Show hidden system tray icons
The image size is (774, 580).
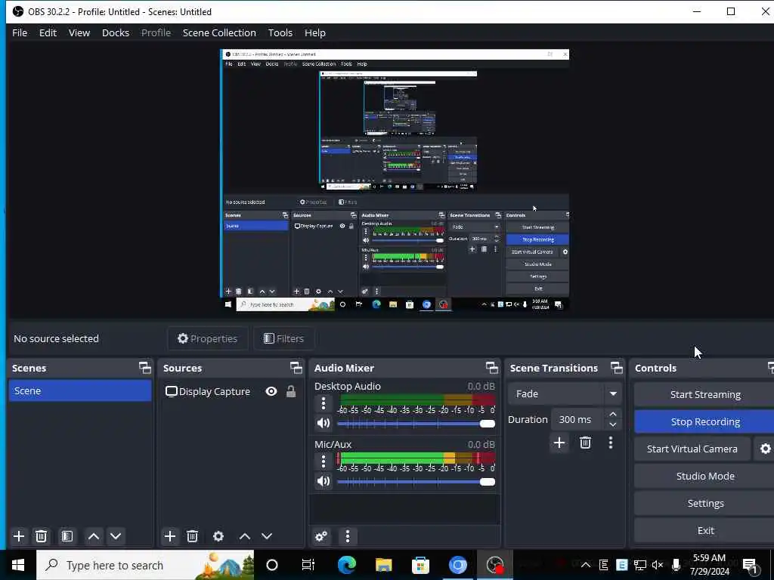click(x=586, y=565)
